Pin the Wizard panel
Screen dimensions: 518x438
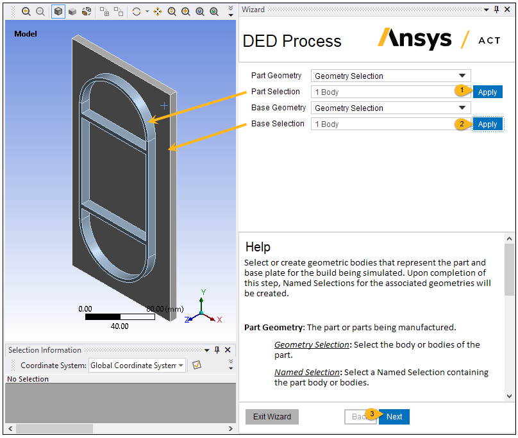point(496,10)
